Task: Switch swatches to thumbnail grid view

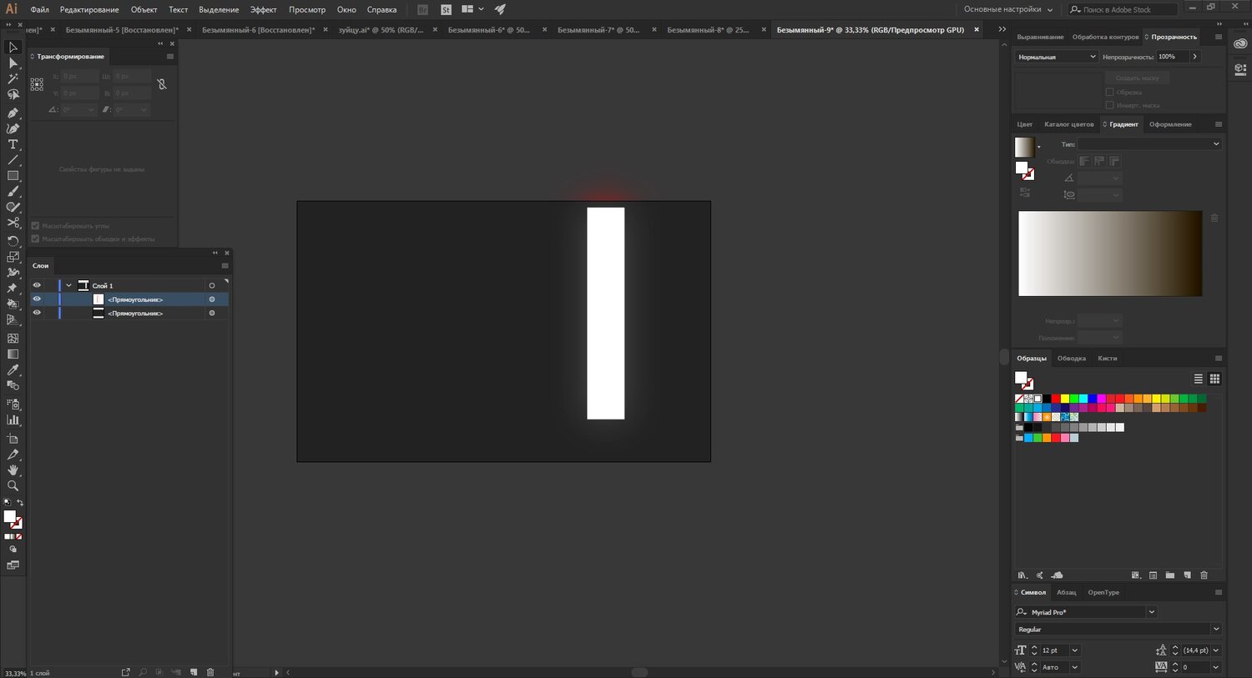Action: pos(1214,379)
